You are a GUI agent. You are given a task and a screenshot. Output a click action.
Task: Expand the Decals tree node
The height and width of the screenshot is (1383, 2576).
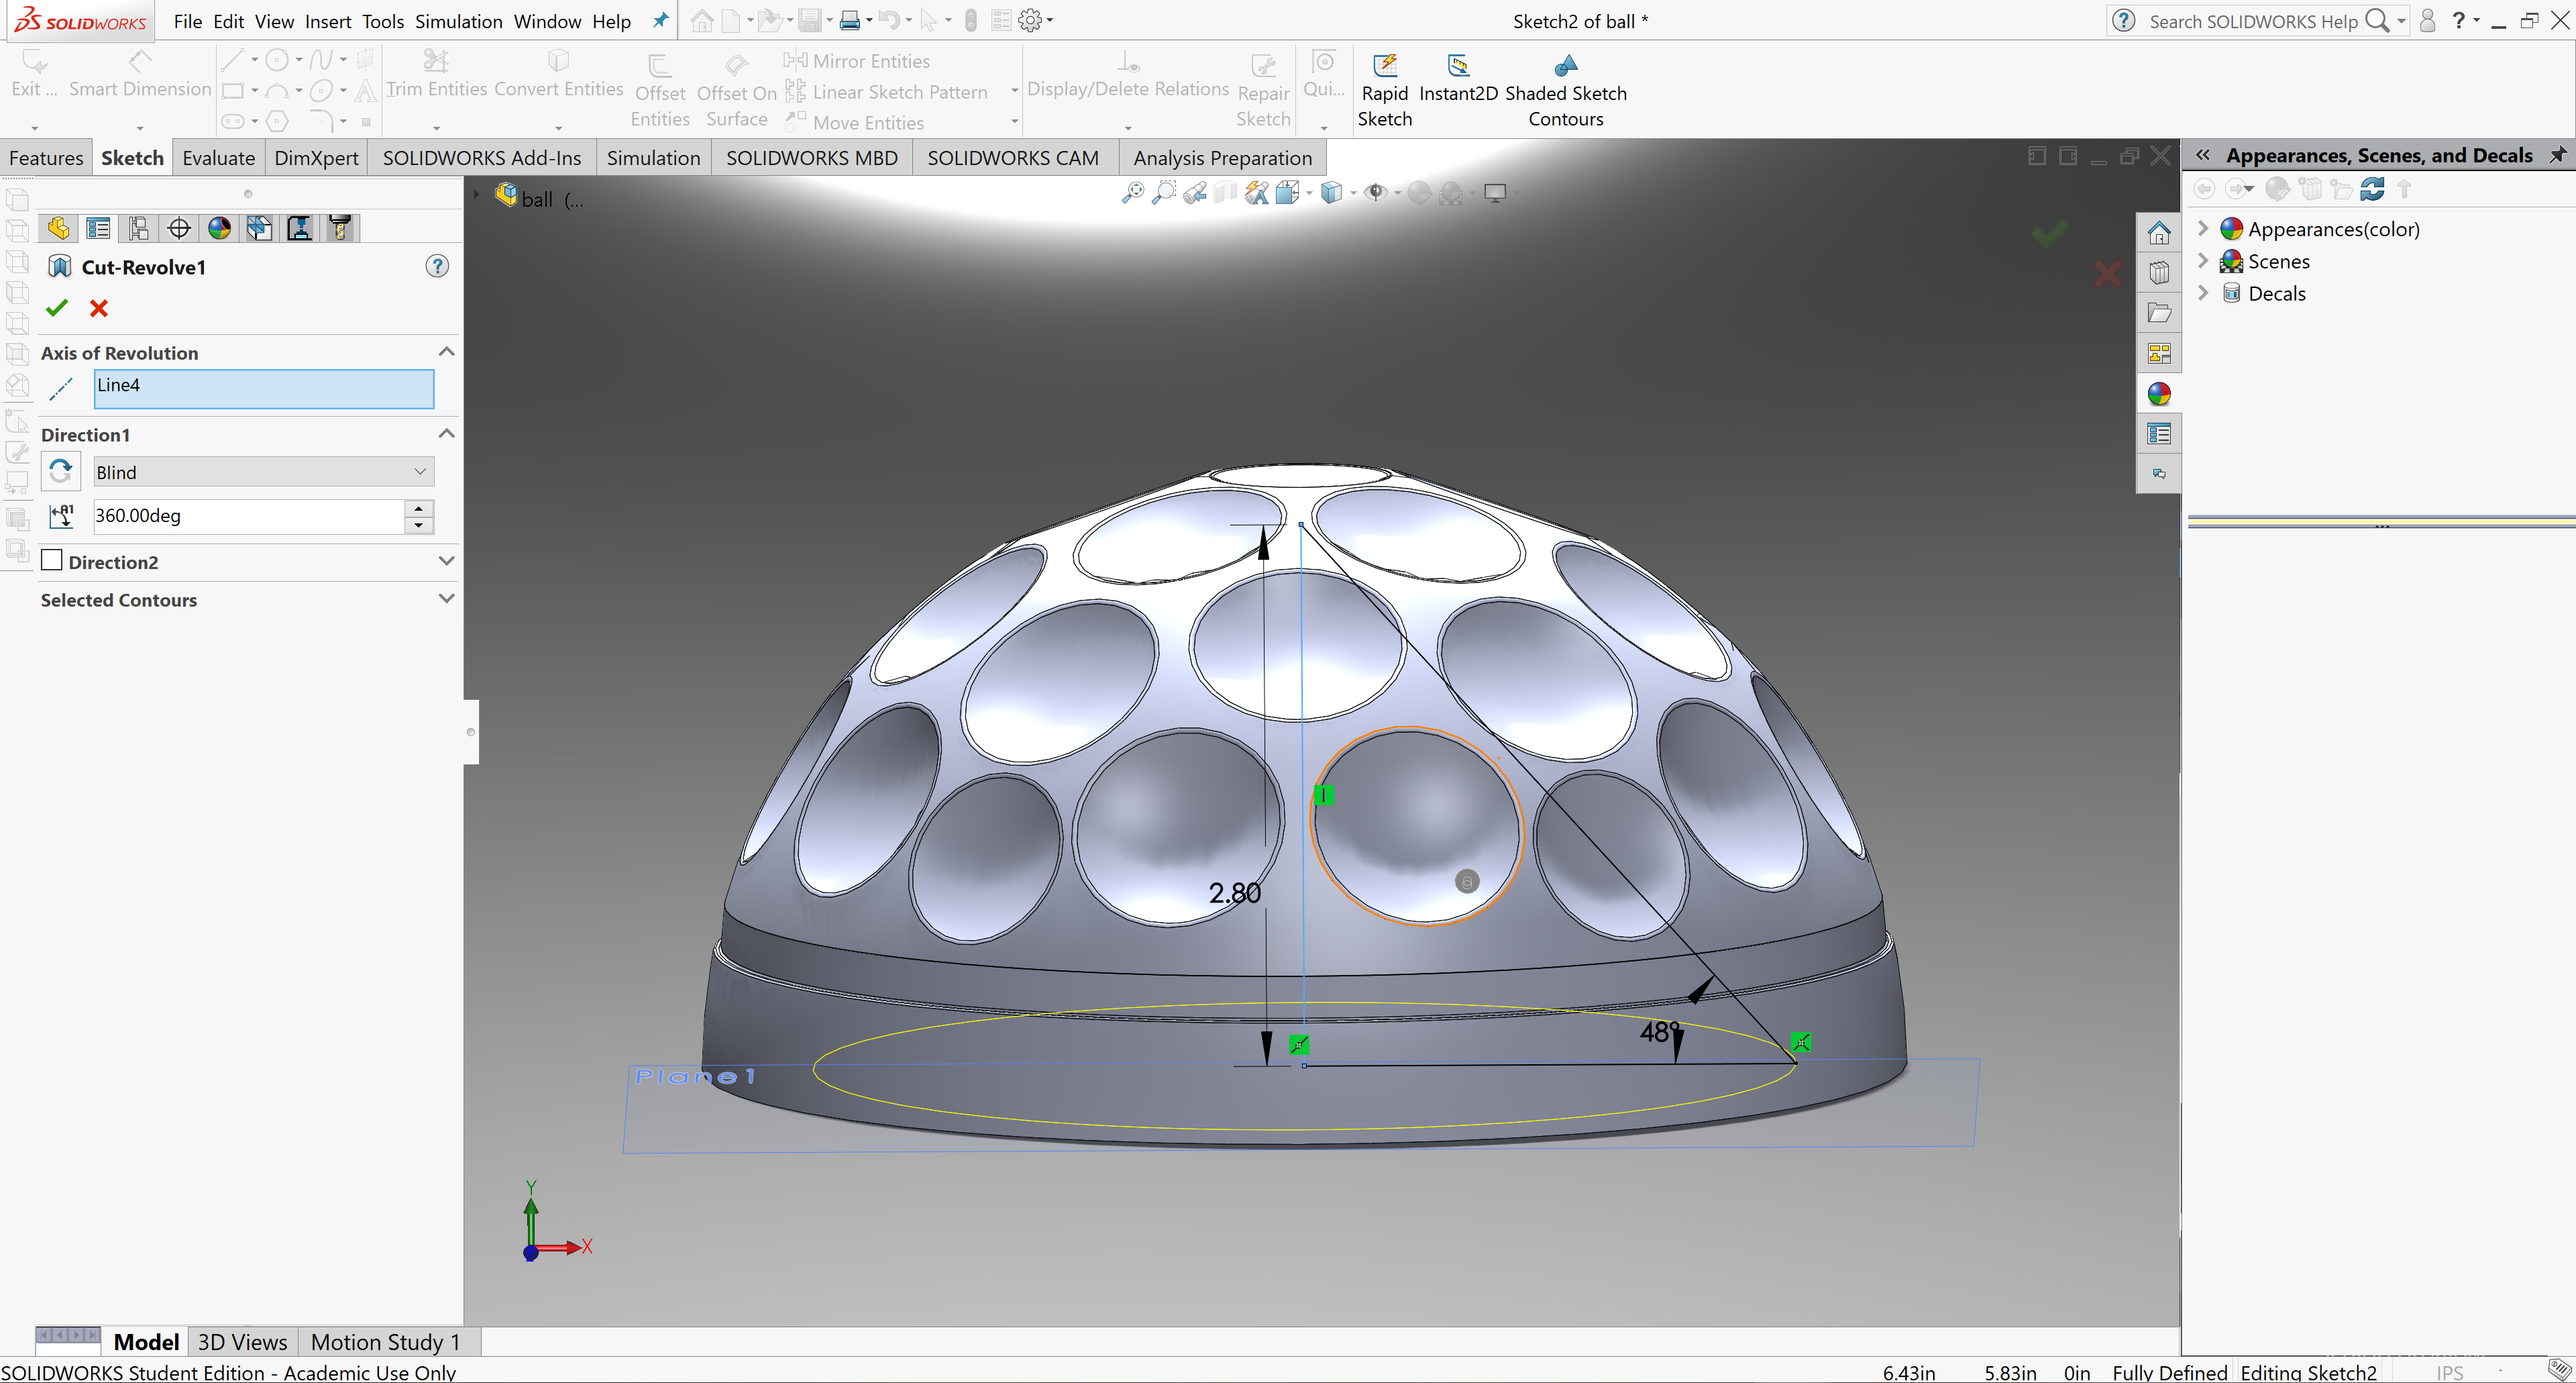coord(2203,292)
